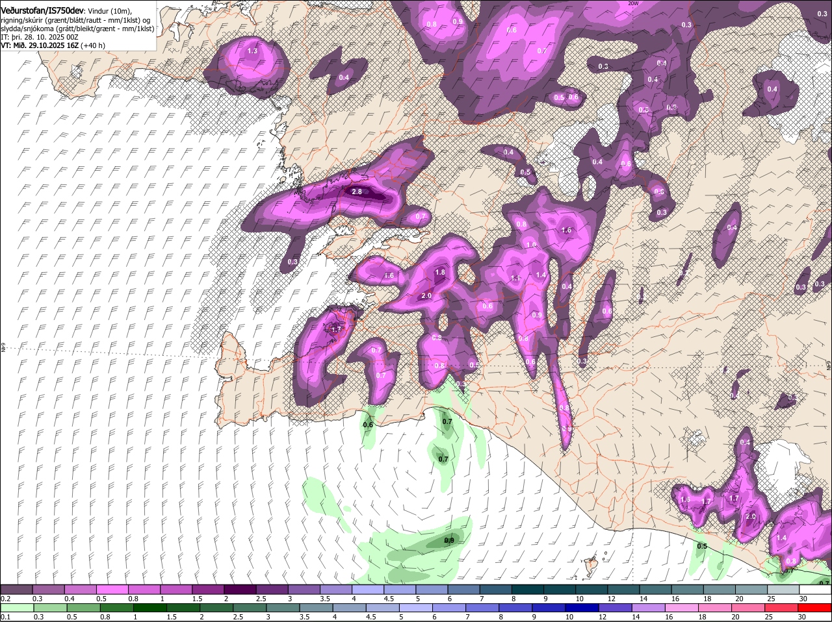Click the first upper-scale swatch starting at 0.2
This screenshot has height=622, width=832.
click(17, 590)
